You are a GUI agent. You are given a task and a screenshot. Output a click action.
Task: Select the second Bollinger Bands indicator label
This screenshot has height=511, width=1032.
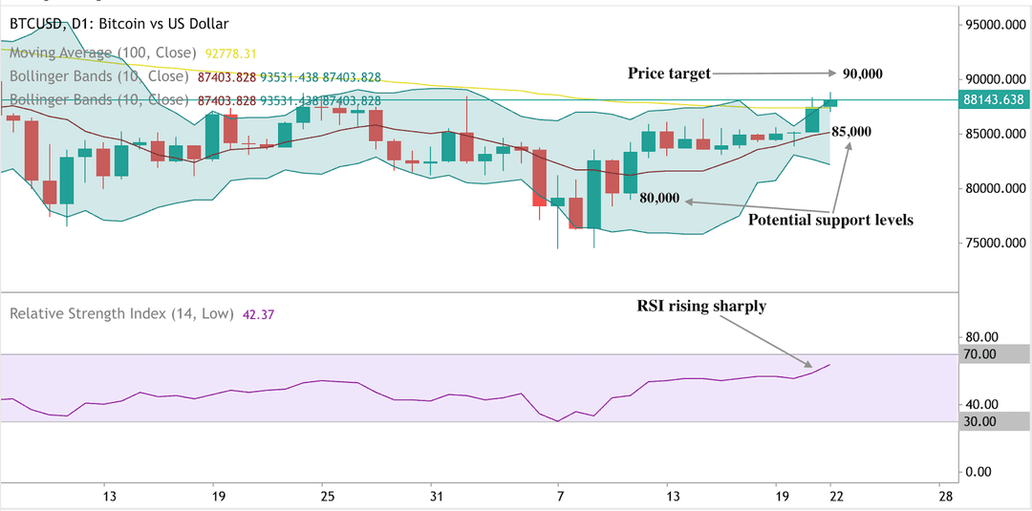point(99,100)
